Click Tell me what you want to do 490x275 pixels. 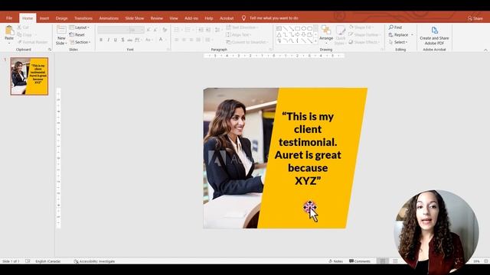click(x=274, y=18)
